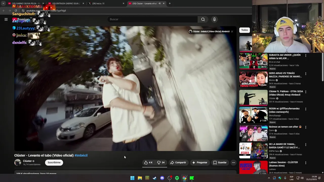Screen dimensions: 324x182
Task: Open options menu for GERO ARIAS video
Action: [306, 74]
